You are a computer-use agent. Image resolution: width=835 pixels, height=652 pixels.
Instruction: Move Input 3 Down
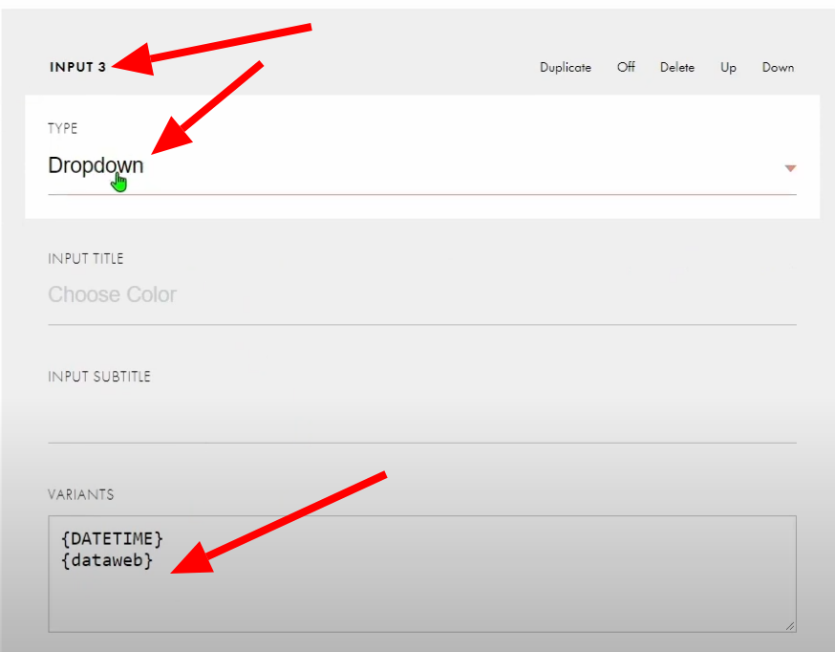778,68
